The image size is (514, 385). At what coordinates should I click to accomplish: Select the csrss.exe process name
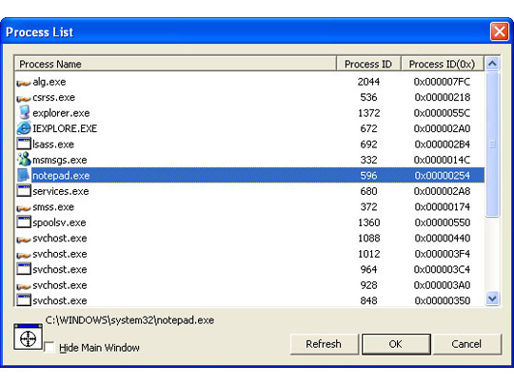[53, 98]
